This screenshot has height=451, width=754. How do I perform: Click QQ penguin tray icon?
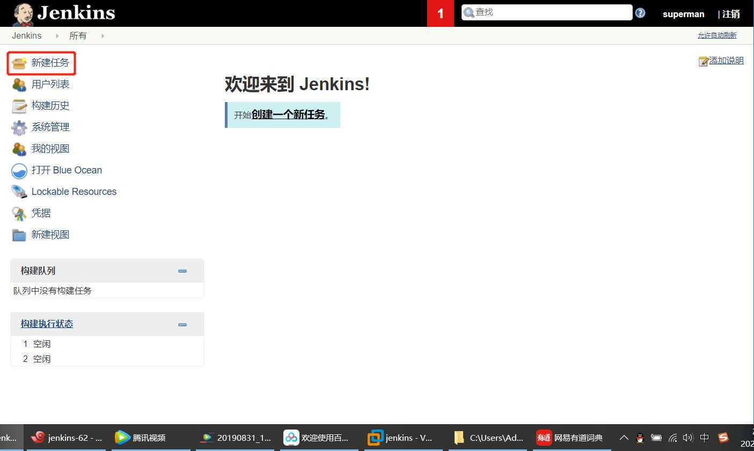[x=640, y=438]
